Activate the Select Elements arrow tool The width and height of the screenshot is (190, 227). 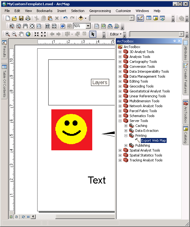(93, 34)
